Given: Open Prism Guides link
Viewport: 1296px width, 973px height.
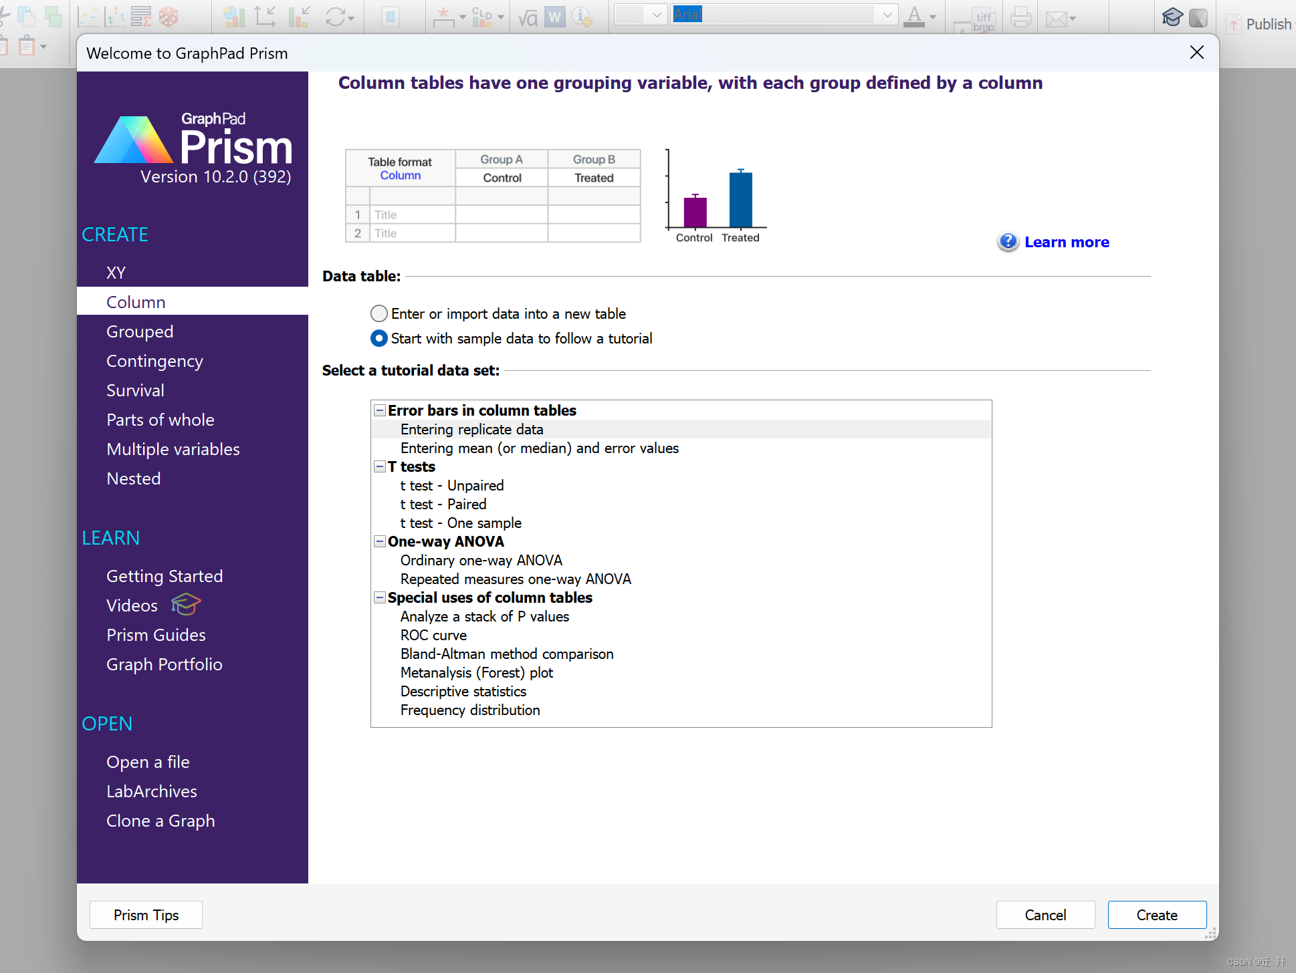Looking at the screenshot, I should 156,635.
